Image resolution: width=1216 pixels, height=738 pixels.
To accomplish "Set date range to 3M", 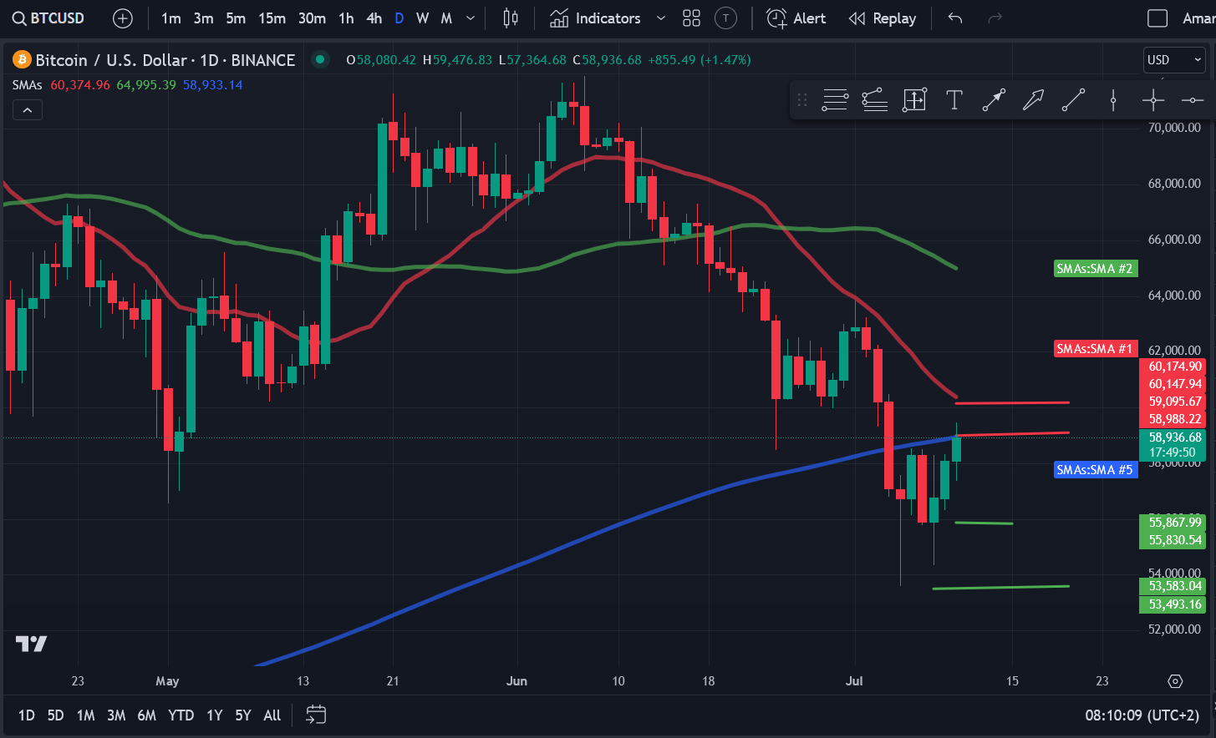I will click(116, 715).
